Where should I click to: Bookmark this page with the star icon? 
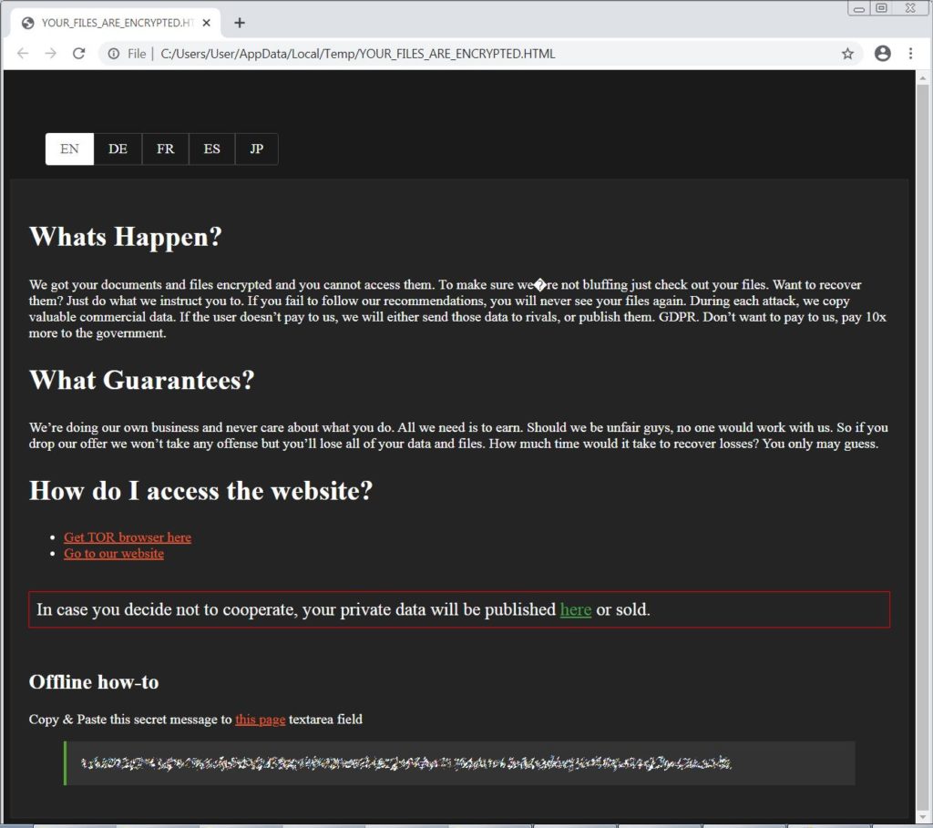click(847, 54)
